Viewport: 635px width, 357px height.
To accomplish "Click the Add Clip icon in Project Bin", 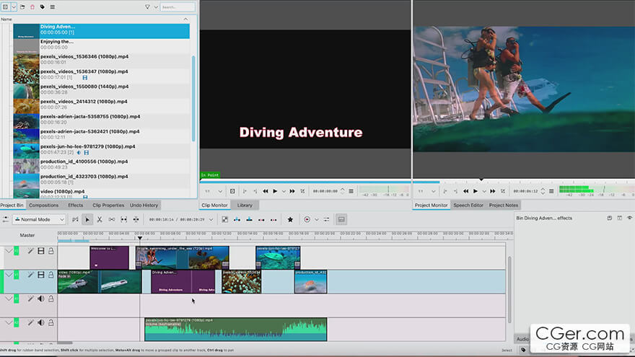I will (5, 7).
